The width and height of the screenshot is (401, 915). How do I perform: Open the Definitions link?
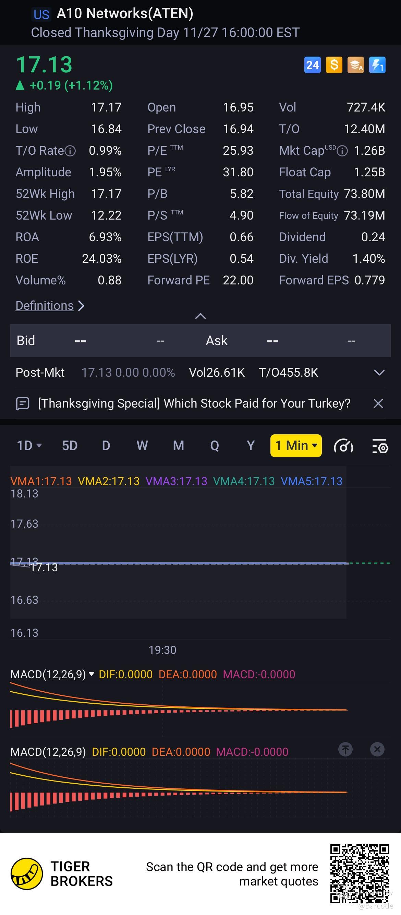tap(45, 305)
